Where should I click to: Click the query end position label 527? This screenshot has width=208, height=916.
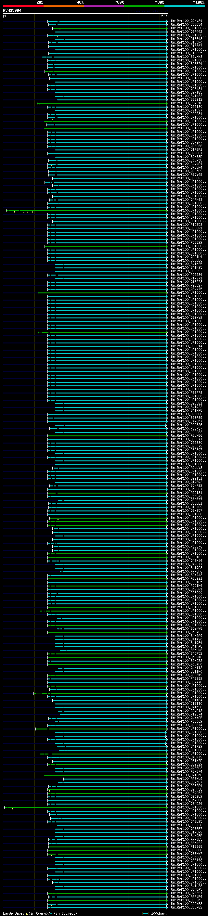click(x=164, y=16)
